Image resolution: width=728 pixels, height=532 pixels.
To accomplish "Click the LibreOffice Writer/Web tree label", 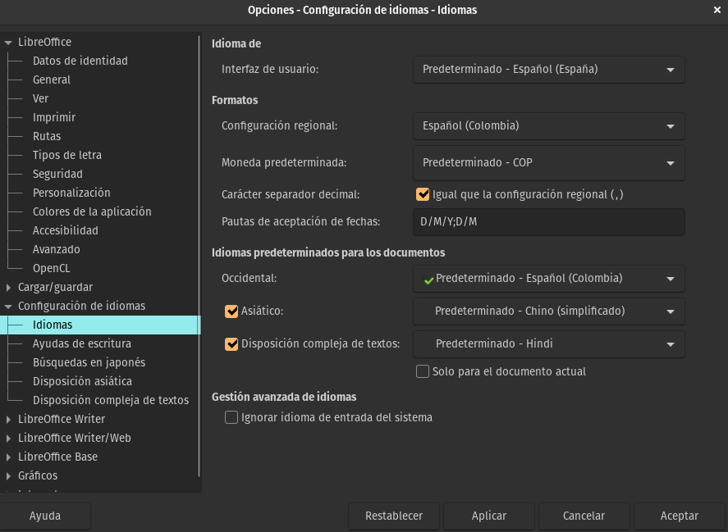I will coord(75,439).
